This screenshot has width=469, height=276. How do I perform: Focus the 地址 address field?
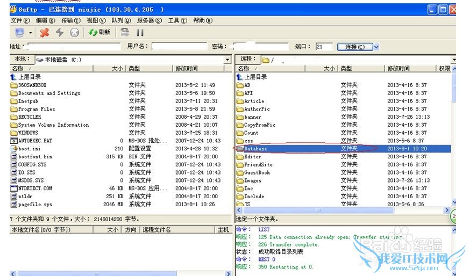(x=74, y=47)
